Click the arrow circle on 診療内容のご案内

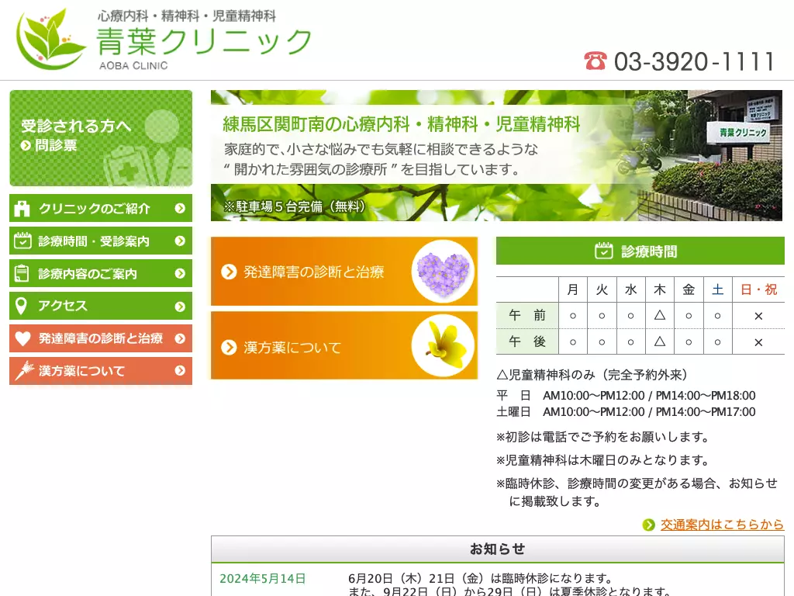pyautogui.click(x=180, y=273)
